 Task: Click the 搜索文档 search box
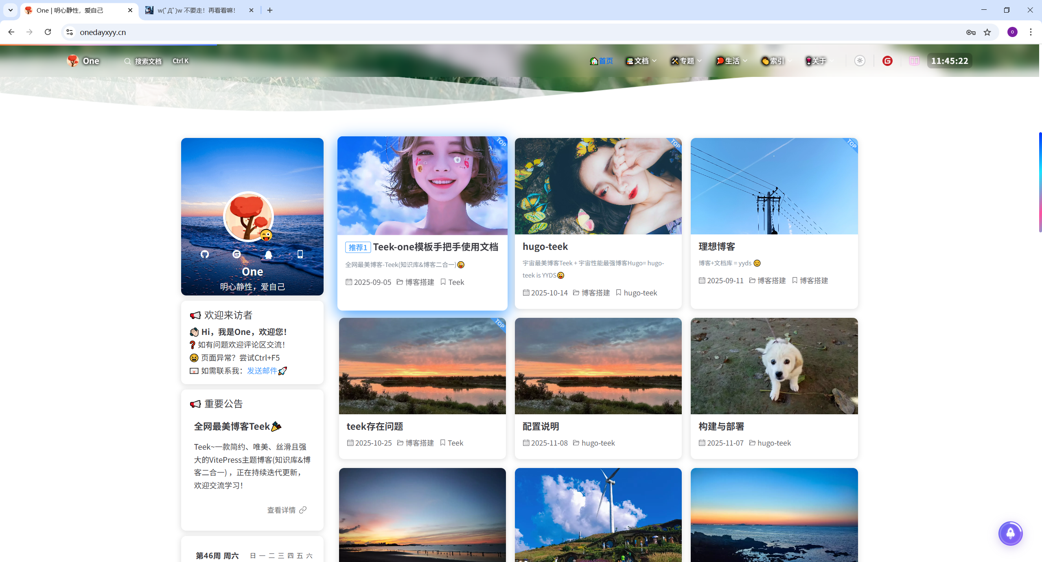(148, 61)
